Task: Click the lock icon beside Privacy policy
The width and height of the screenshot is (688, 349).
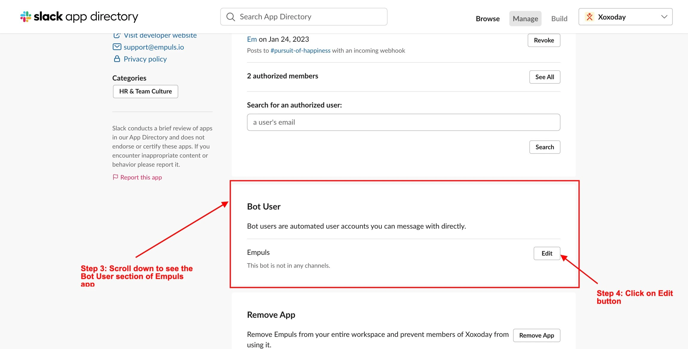Action: click(x=117, y=59)
